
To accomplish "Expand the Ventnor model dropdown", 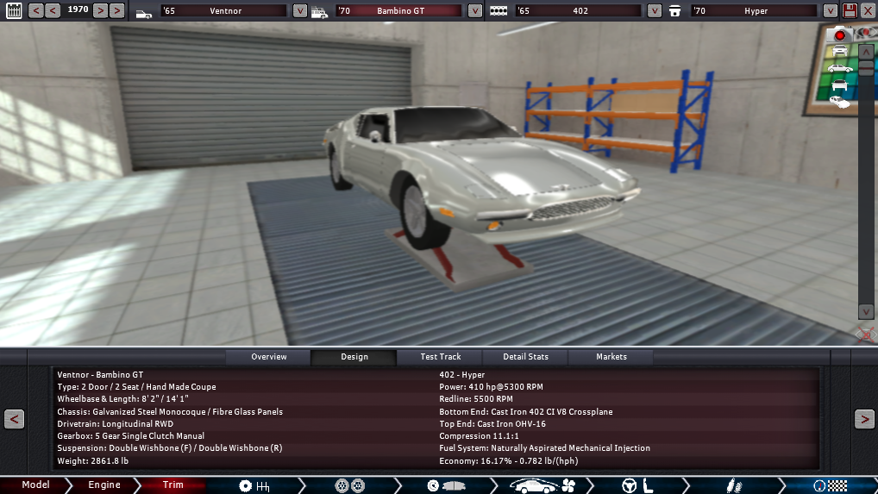I will pyautogui.click(x=299, y=11).
